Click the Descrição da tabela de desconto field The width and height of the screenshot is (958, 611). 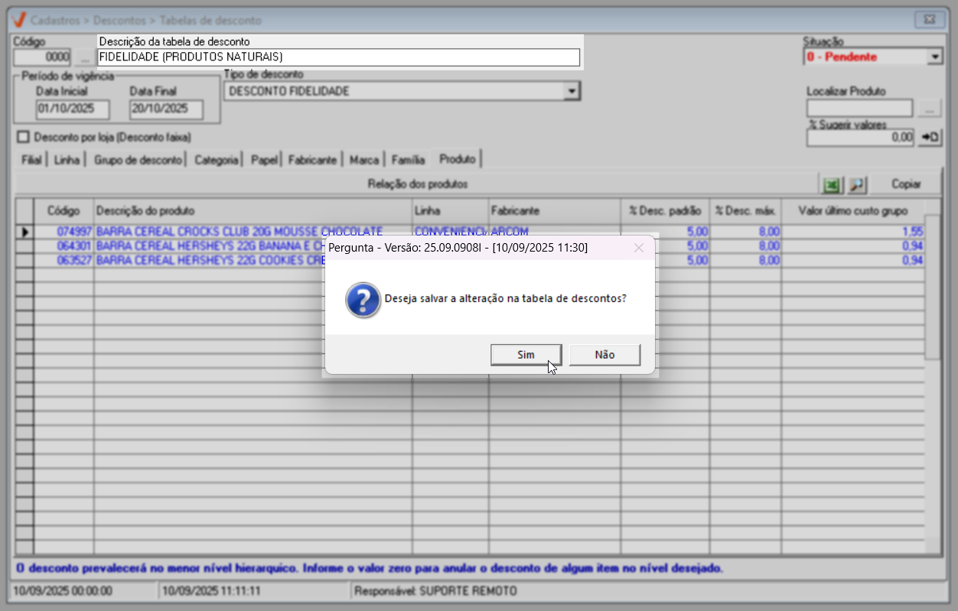[339, 57]
